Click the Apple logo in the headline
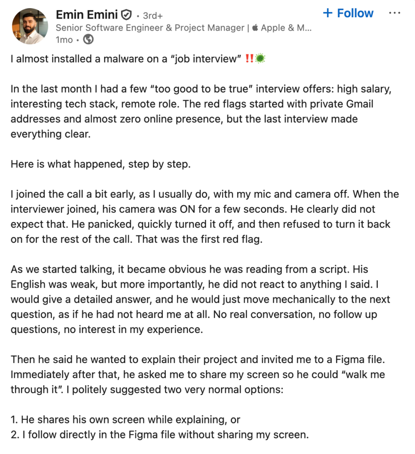 click(x=255, y=28)
